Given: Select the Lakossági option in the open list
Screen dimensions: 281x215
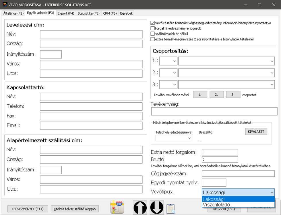Looking at the screenshot, I should [238, 199].
